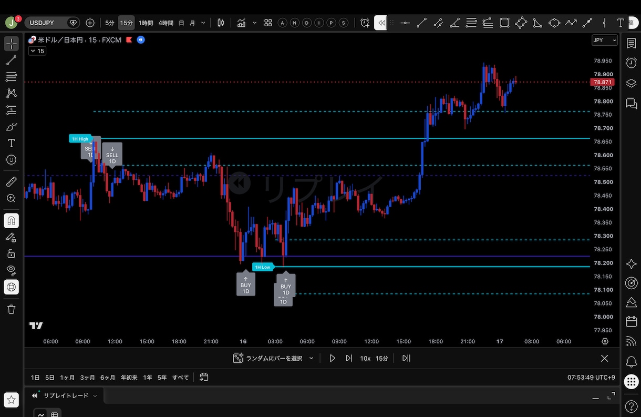The image size is (641, 417).
Task: Change replay speed 10x
Action: point(365,358)
